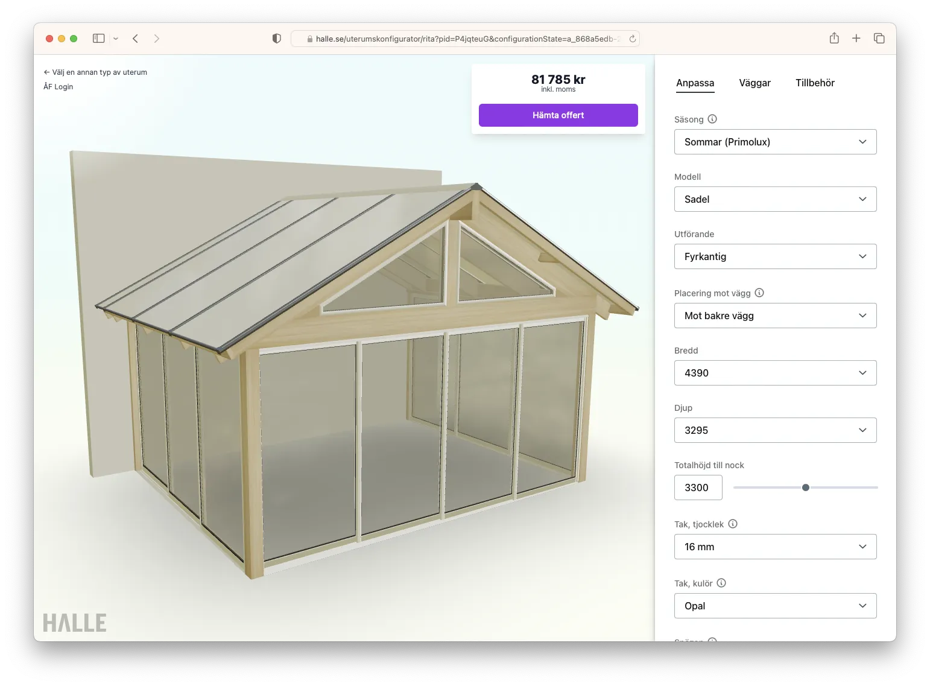The height and width of the screenshot is (686, 930).
Task: Show the tab overview icon
Action: coord(879,39)
